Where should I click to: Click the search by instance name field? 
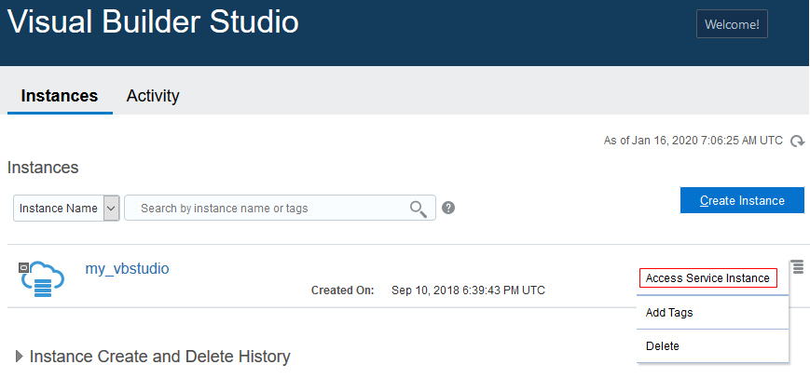pyautogui.click(x=280, y=209)
